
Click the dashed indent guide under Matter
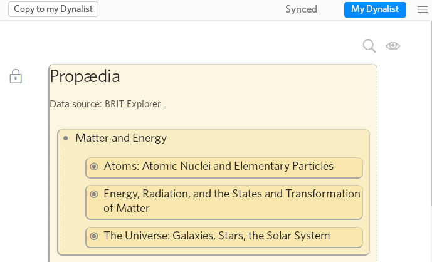pos(65,198)
